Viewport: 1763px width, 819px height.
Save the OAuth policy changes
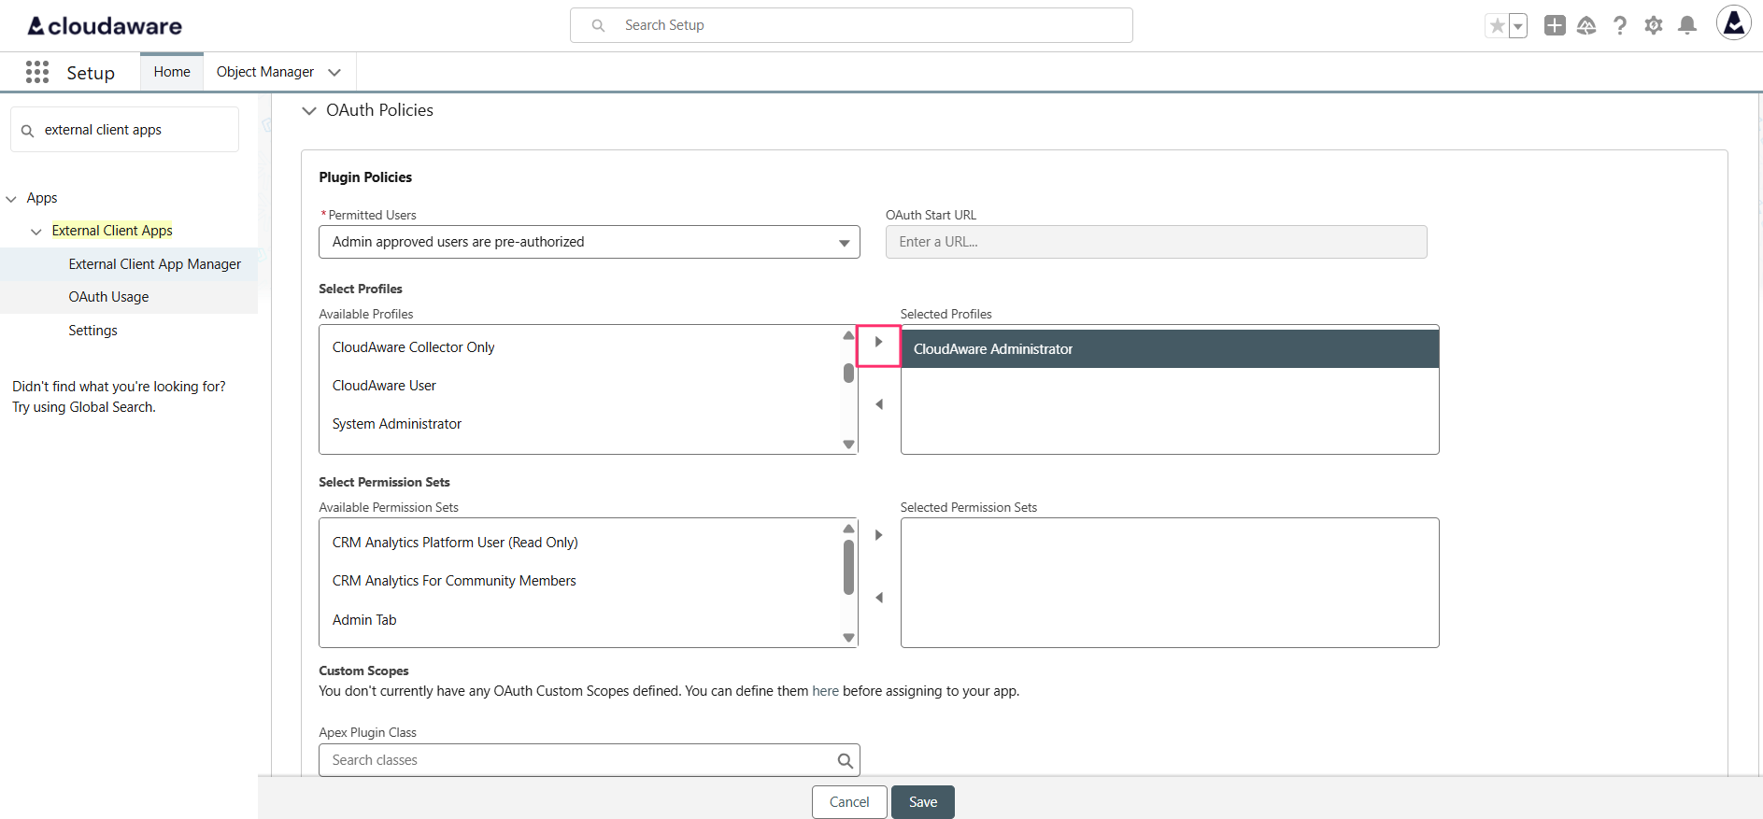click(922, 802)
